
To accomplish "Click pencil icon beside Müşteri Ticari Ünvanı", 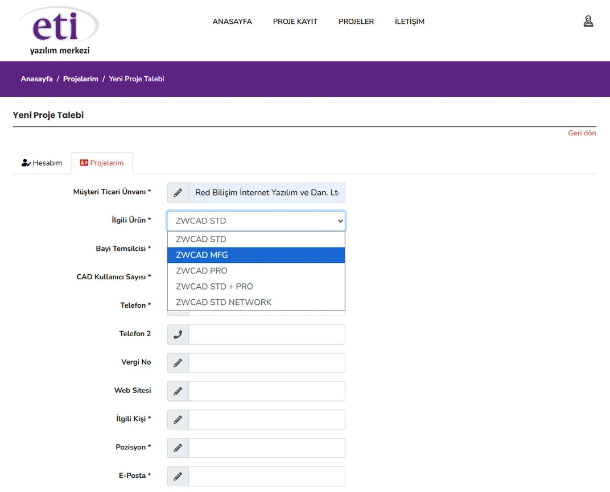I will click(x=178, y=192).
